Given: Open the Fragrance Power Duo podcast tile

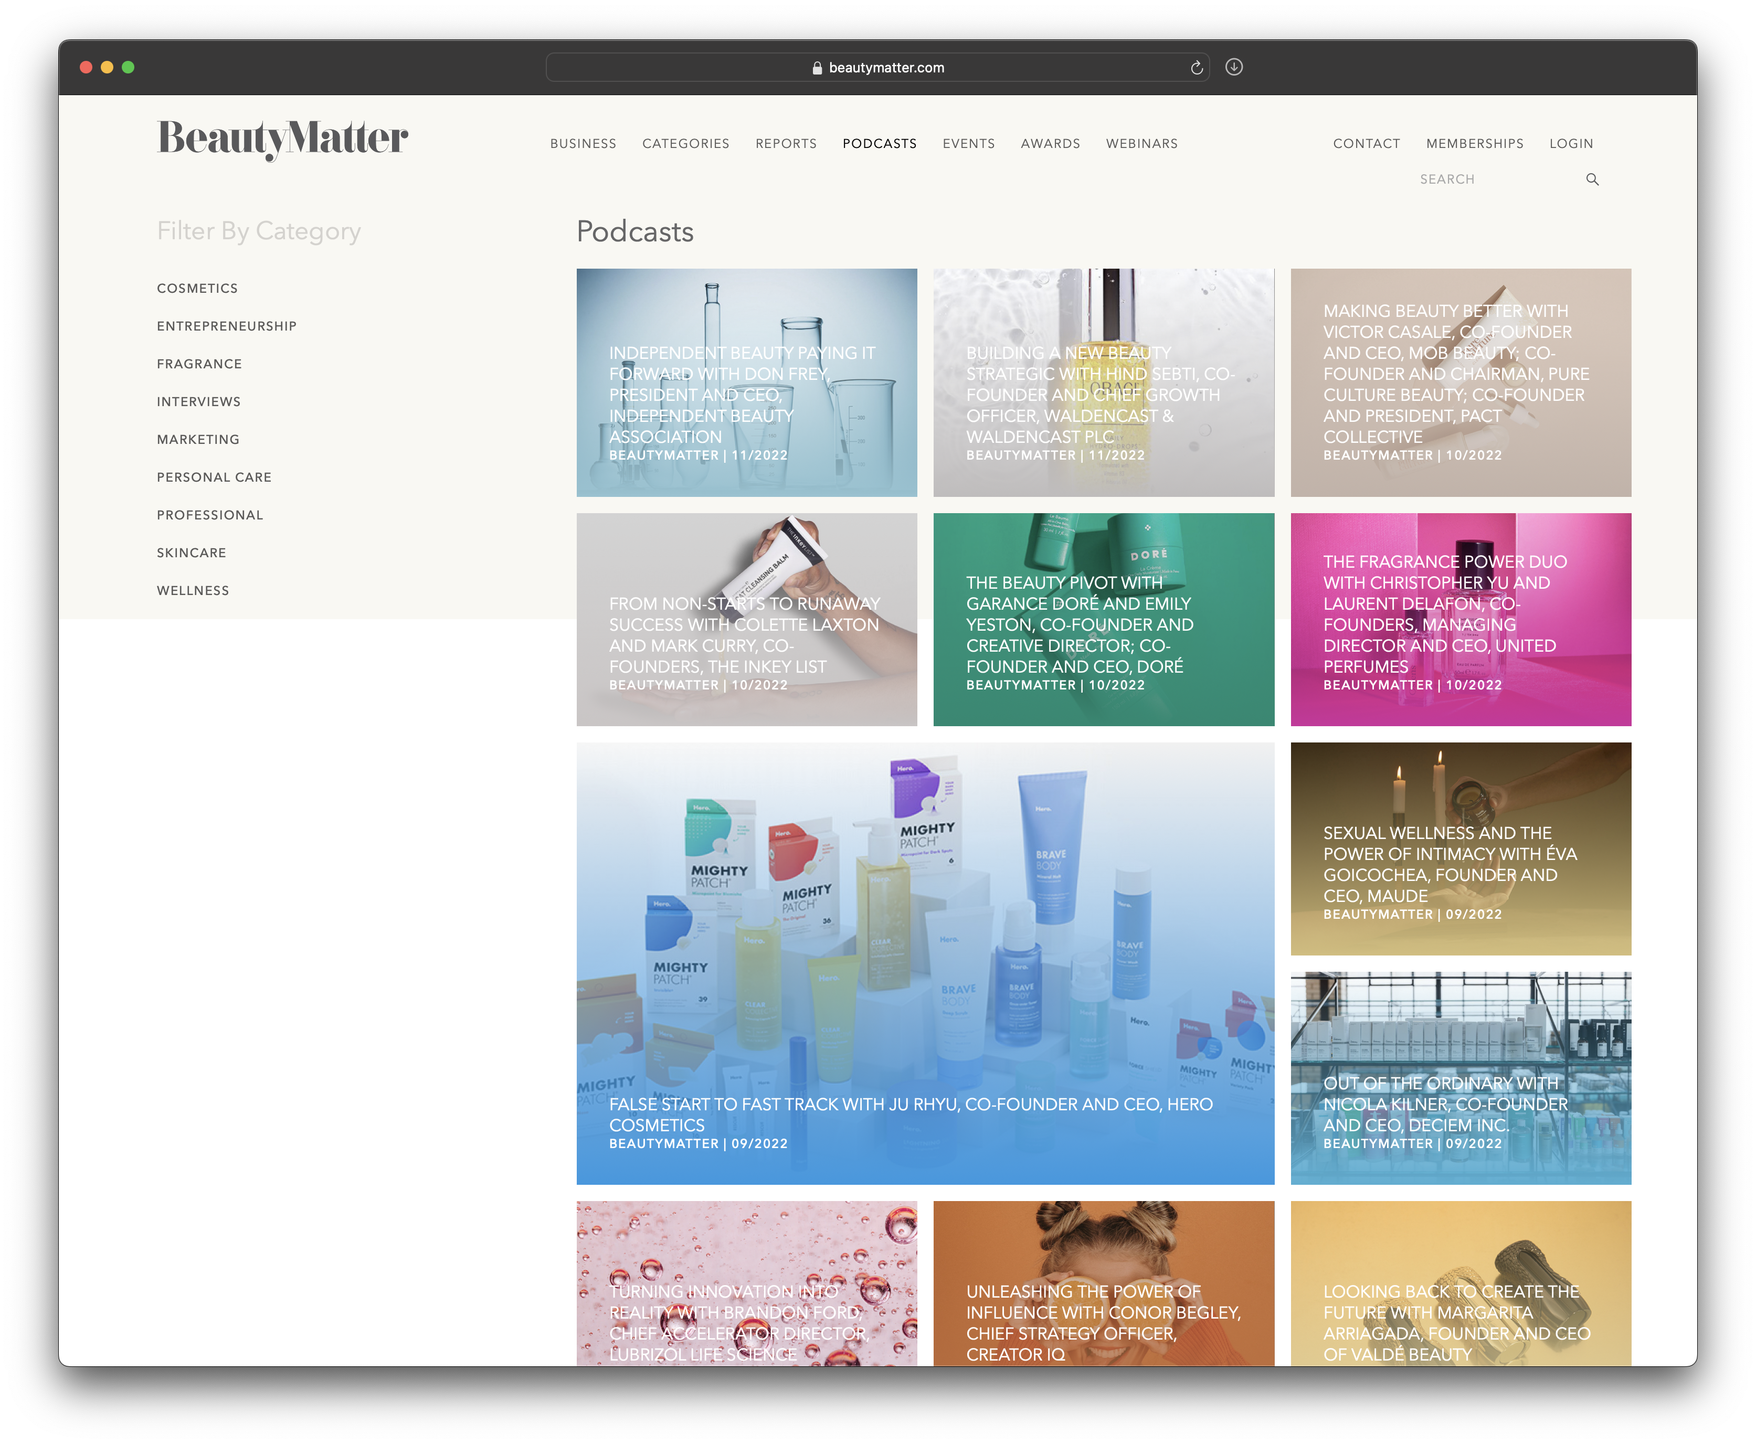Looking at the screenshot, I should [x=1461, y=620].
